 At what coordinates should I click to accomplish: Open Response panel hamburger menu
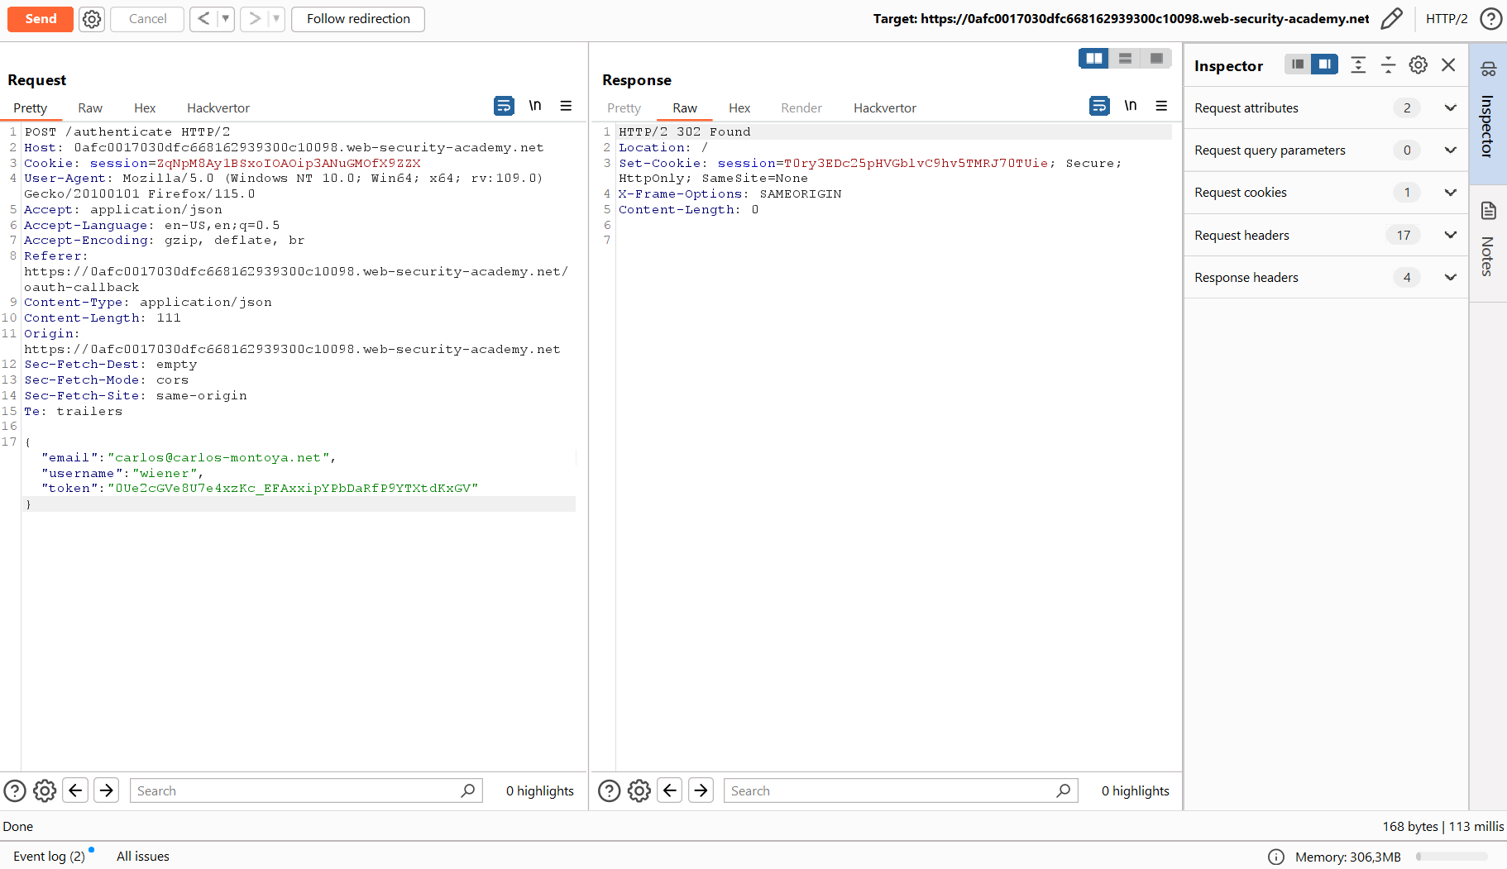coord(1162,106)
